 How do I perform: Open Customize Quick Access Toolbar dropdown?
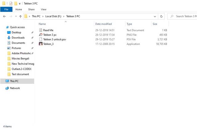click(20, 4)
